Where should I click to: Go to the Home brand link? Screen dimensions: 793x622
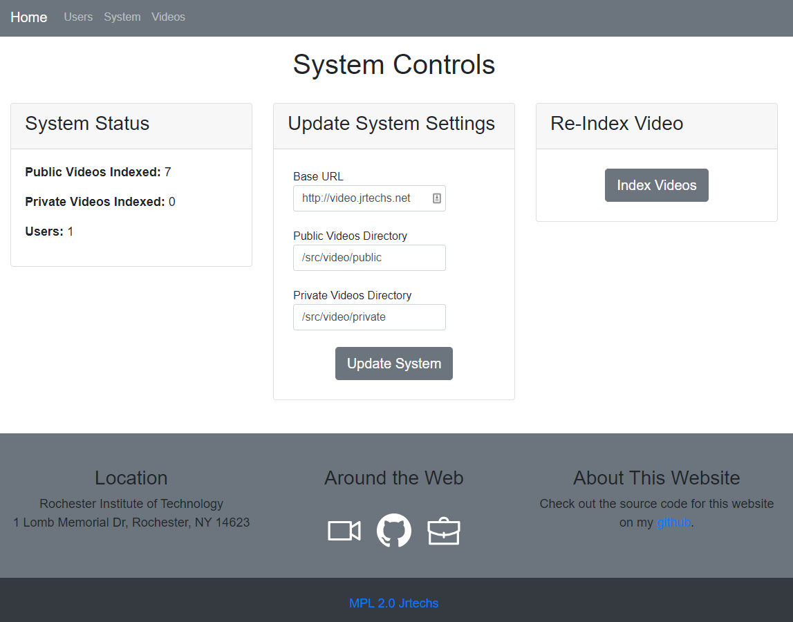pyautogui.click(x=29, y=17)
